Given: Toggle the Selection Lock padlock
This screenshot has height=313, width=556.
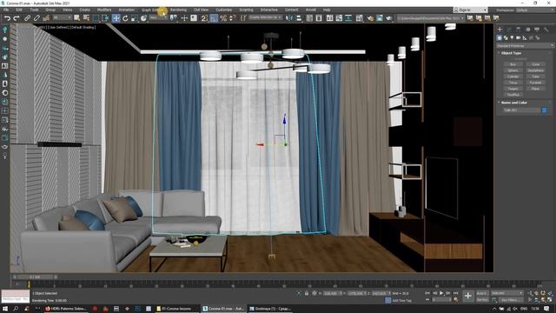Looking at the screenshot, I should coord(307,294).
